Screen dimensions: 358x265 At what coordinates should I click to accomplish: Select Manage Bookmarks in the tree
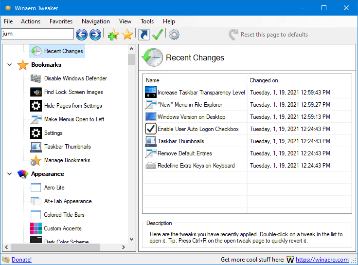67,160
